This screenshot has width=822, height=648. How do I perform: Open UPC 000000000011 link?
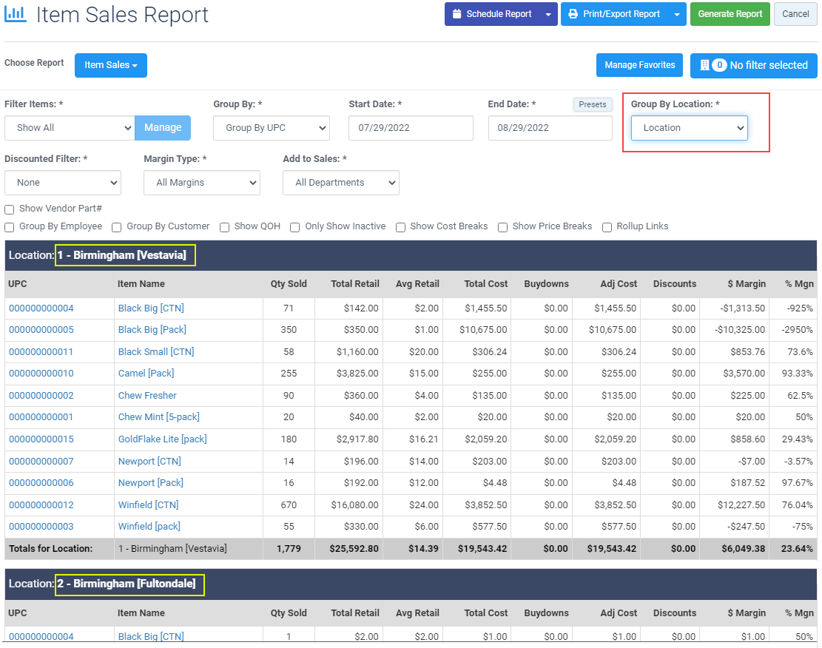click(x=41, y=352)
